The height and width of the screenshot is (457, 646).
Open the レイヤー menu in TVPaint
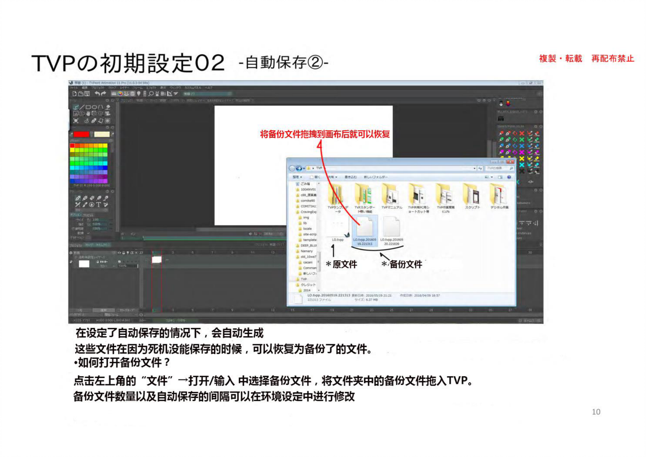(x=125, y=88)
